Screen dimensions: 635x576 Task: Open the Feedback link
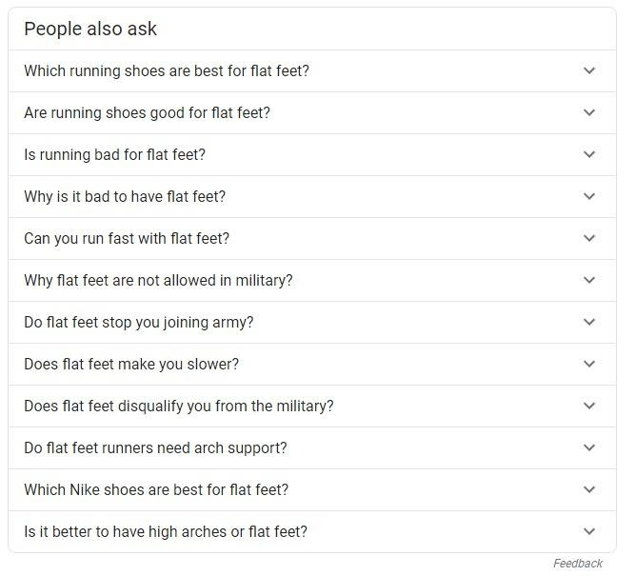[578, 564]
